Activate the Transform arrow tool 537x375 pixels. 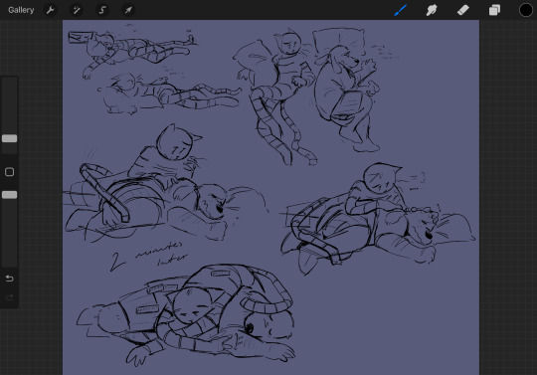128,10
